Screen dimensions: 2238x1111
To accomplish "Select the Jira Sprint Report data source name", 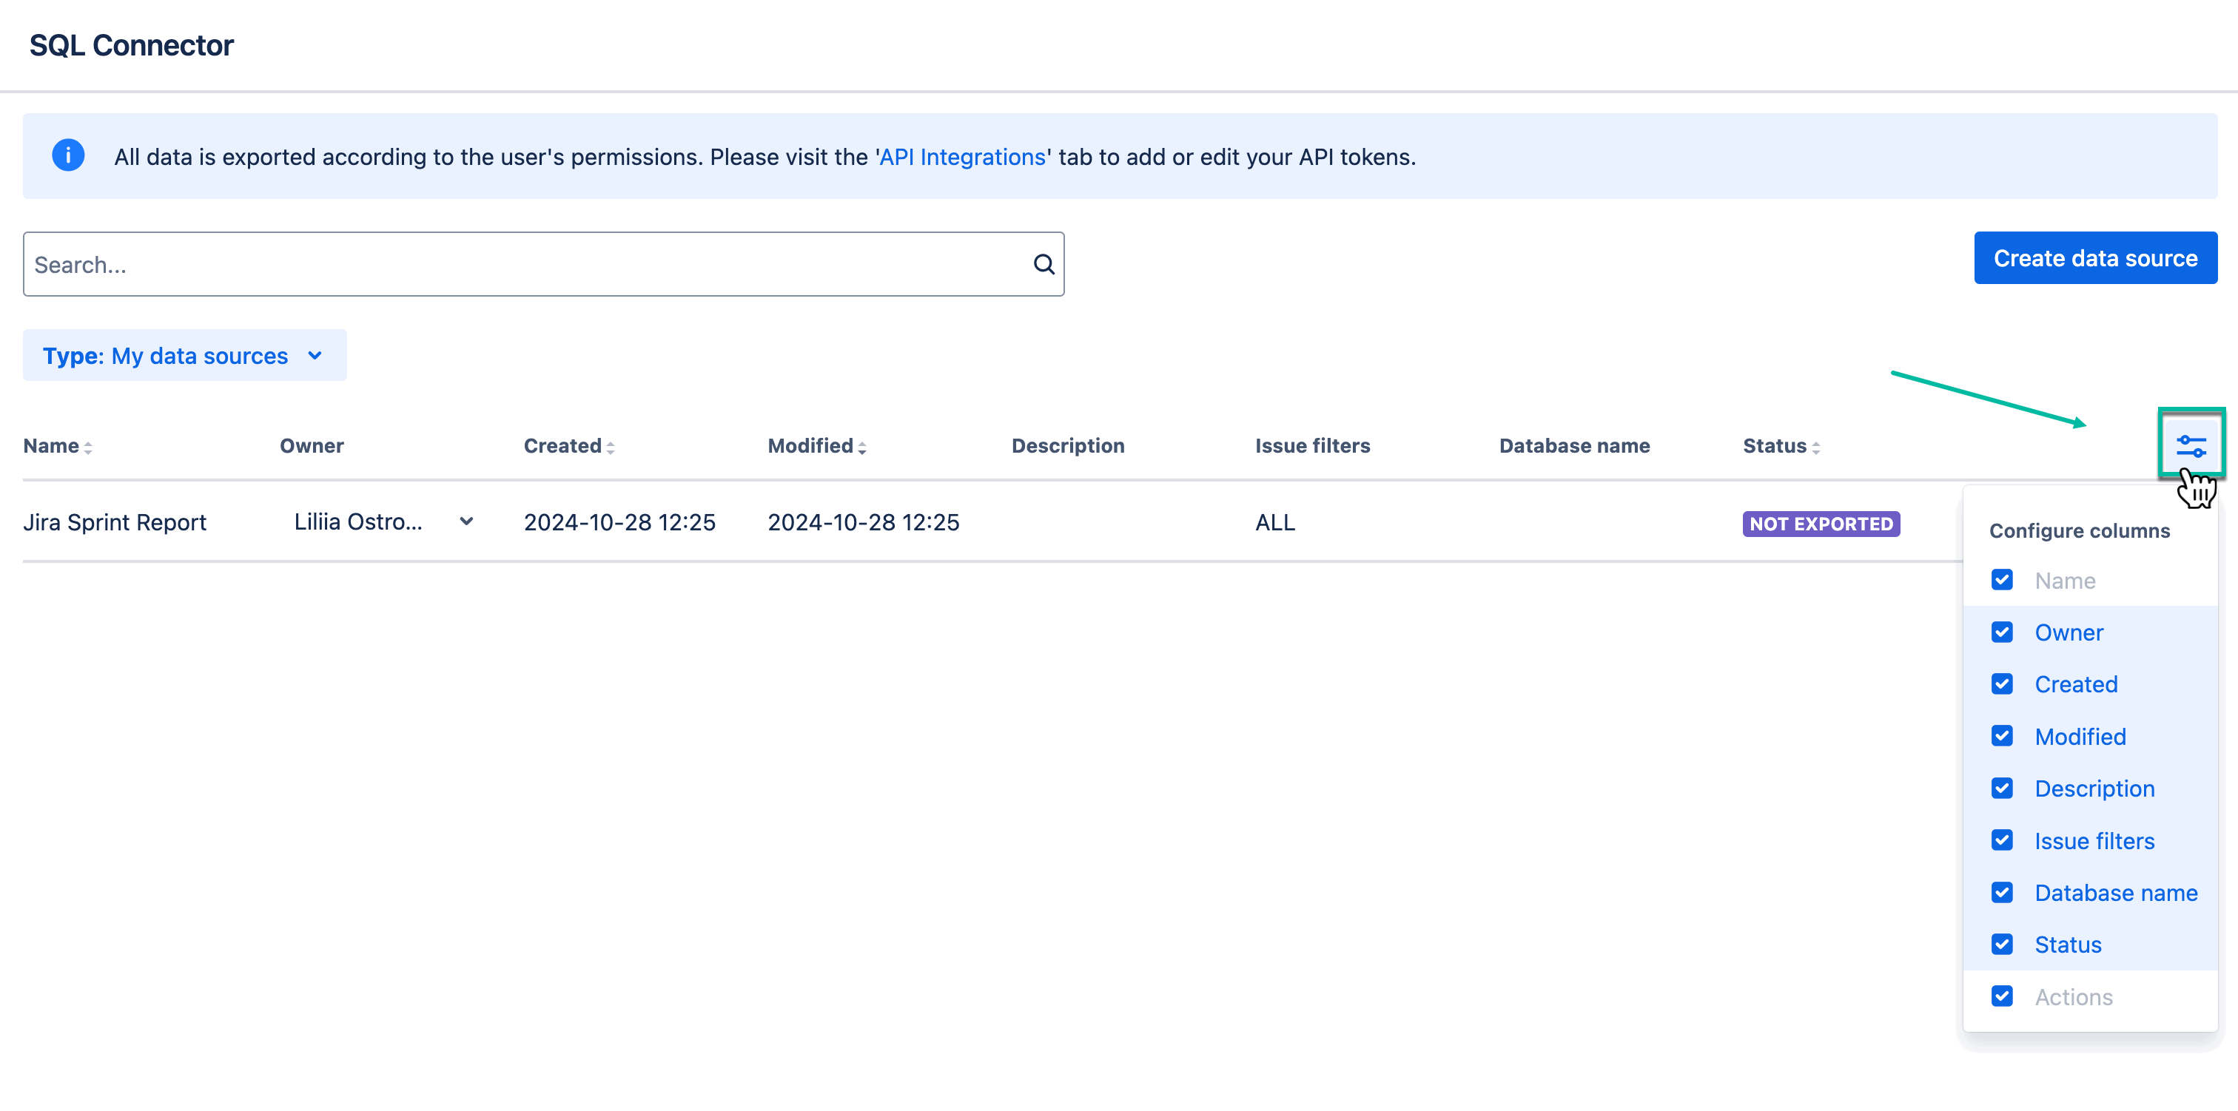I will click(114, 522).
